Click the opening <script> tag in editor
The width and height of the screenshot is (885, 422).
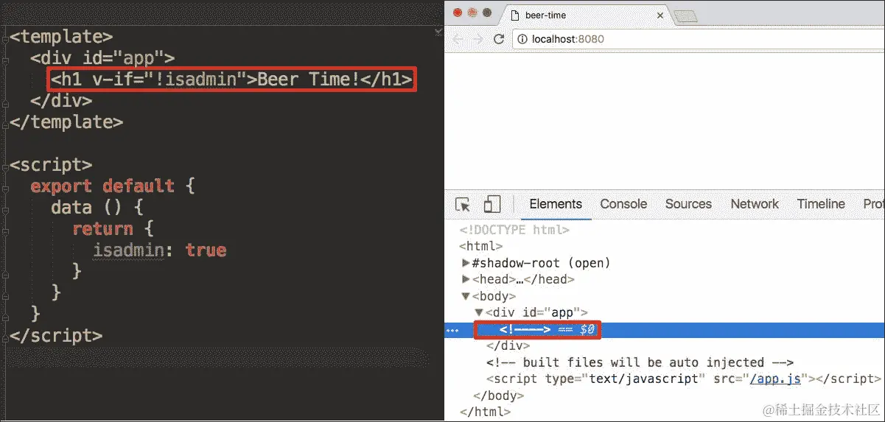tap(50, 164)
